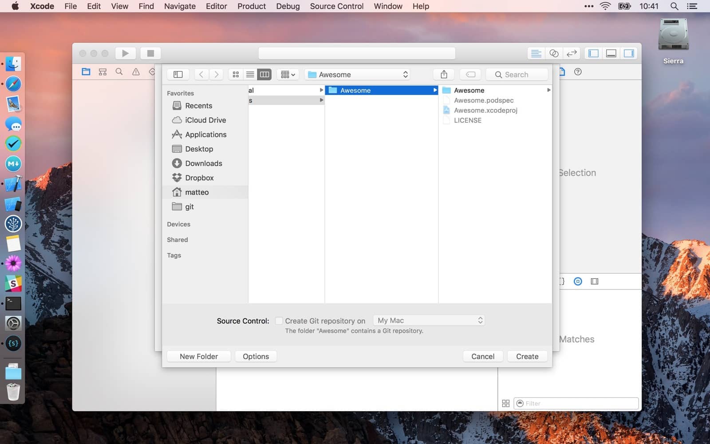This screenshot has width=710, height=444.
Task: Click the New Folder button
Action: (198, 357)
